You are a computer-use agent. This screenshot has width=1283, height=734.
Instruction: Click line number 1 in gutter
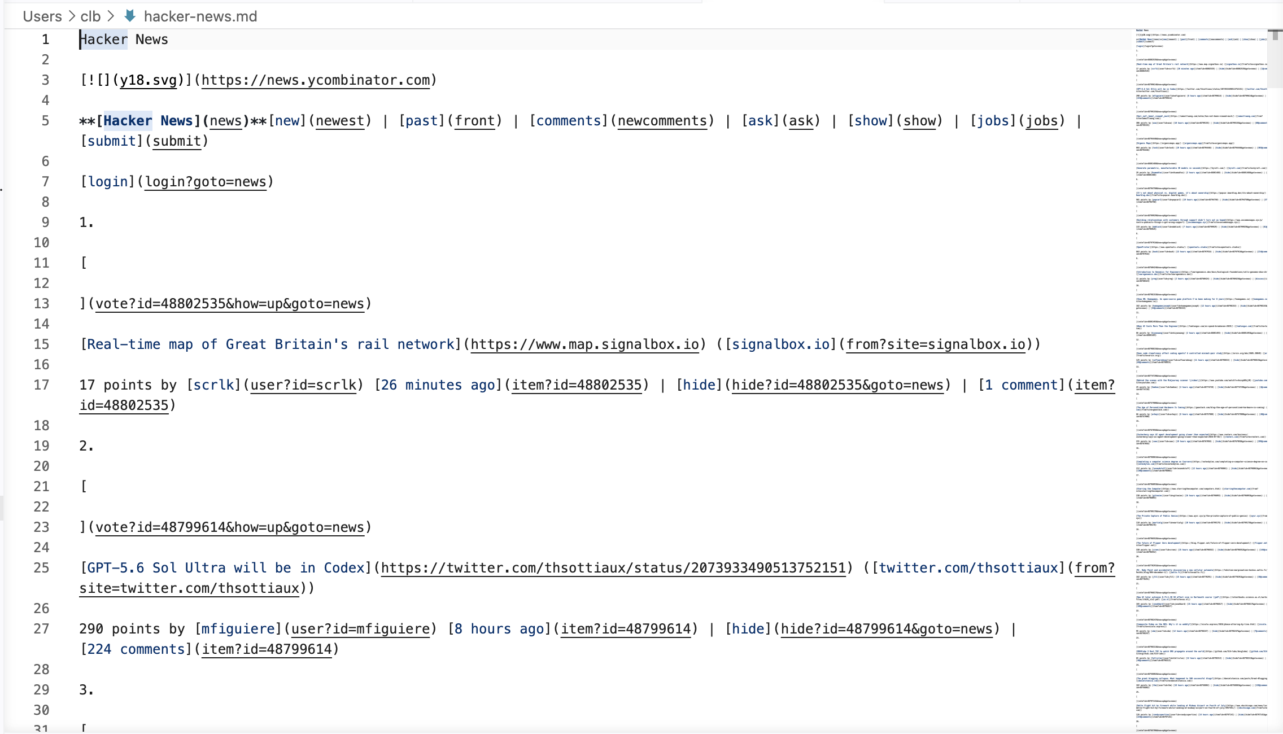click(x=45, y=40)
